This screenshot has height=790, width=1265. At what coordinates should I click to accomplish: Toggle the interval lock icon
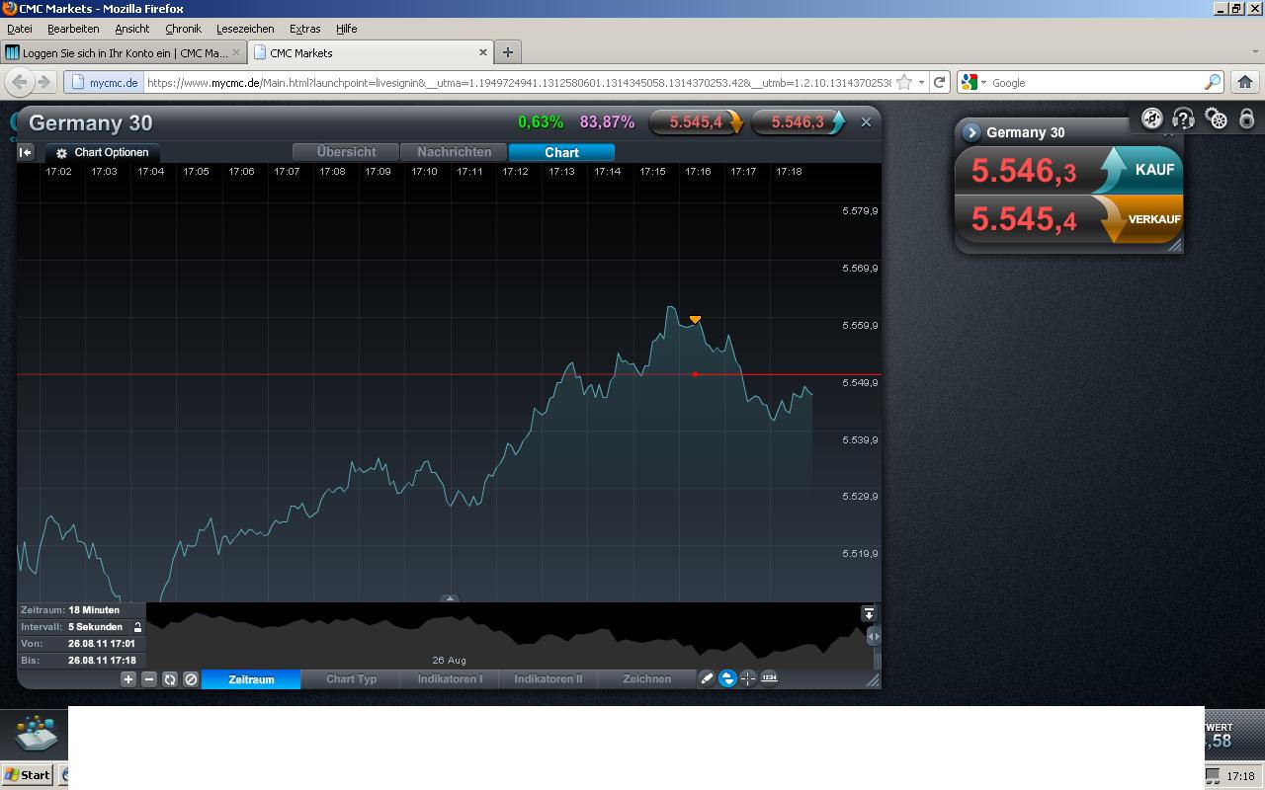tap(137, 627)
